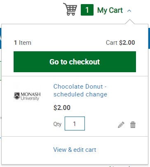Screen dimensions: 150x167
Task: Focus the Qty input field
Action: pyautogui.click(x=75, y=124)
